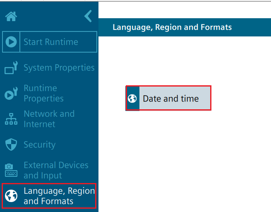Image resolution: width=271 pixels, height=212 pixels.
Task: Select Language, Region and Formats sidebar label
Action: 59,196
